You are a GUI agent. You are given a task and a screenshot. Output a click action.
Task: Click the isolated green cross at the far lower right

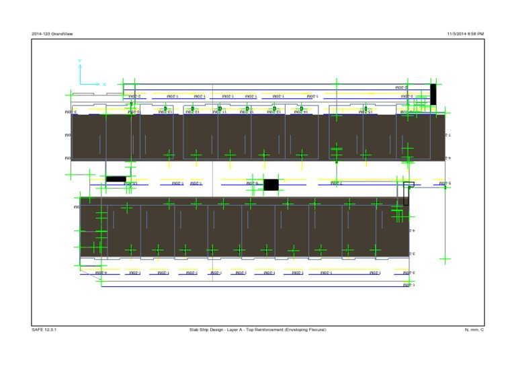click(445, 259)
